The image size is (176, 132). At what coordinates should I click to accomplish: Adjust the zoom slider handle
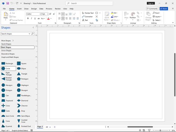coord(160,130)
